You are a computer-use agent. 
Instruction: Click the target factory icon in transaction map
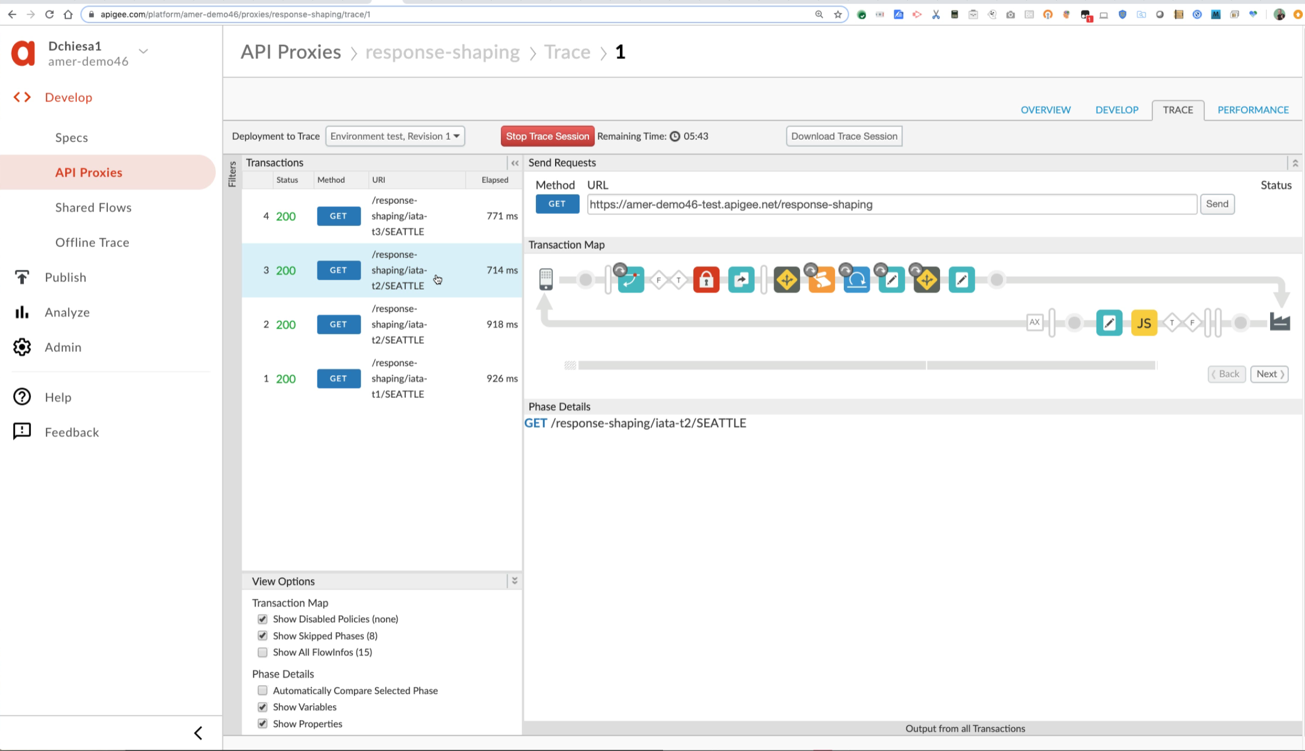pyautogui.click(x=1280, y=322)
